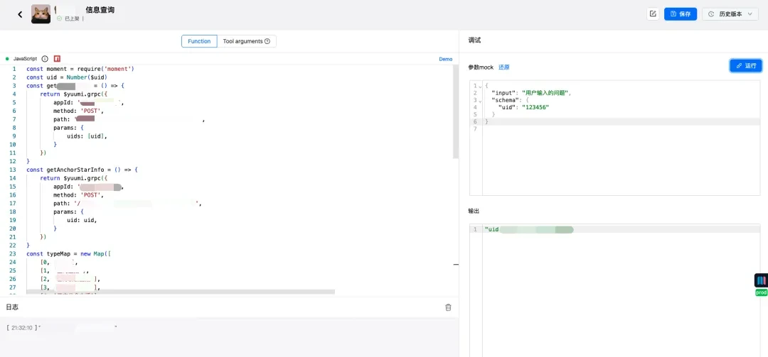Open the Demo link
768x357 pixels.
click(446, 59)
